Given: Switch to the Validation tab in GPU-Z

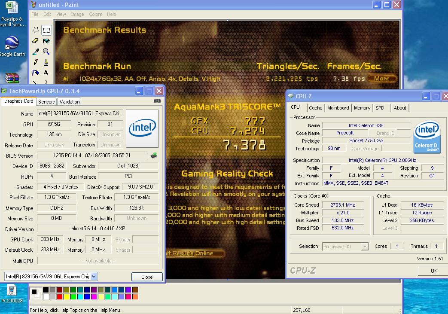Looking at the screenshot, I should point(70,102).
